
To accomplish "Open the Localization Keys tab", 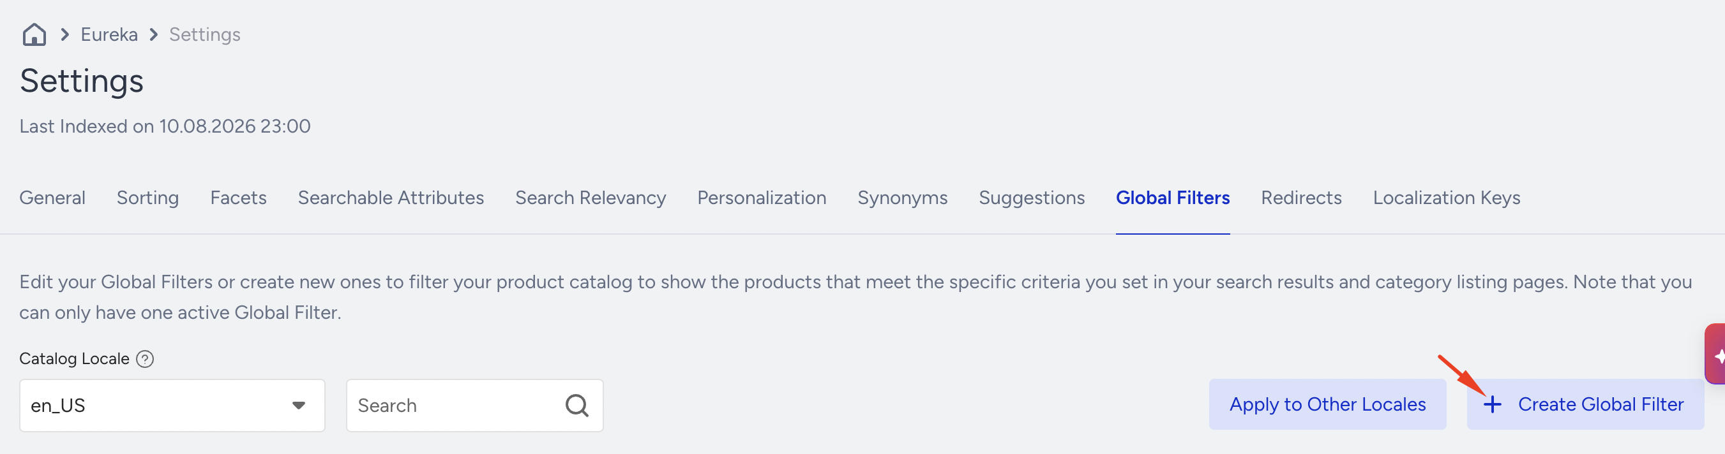I will (x=1447, y=198).
